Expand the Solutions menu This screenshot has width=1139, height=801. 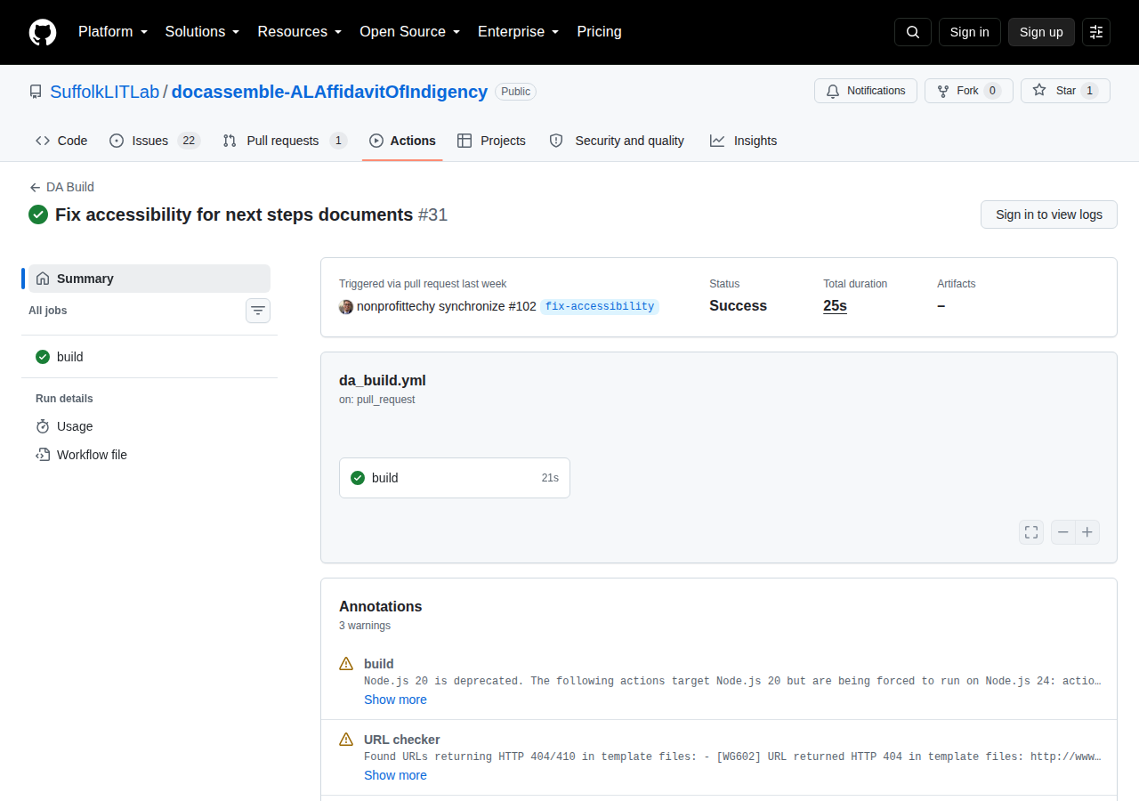tap(202, 32)
